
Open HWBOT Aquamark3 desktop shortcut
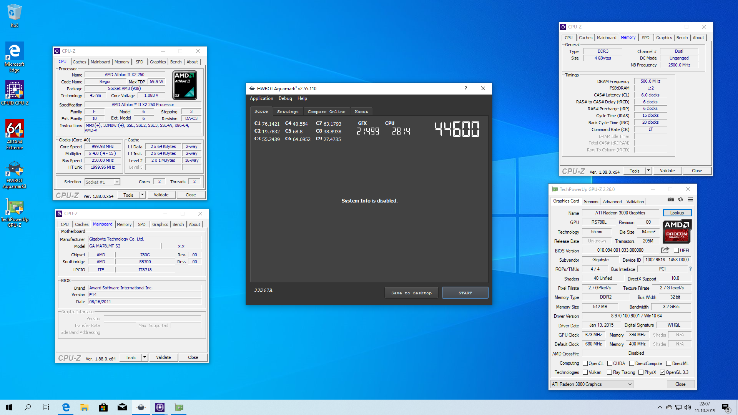(x=14, y=175)
